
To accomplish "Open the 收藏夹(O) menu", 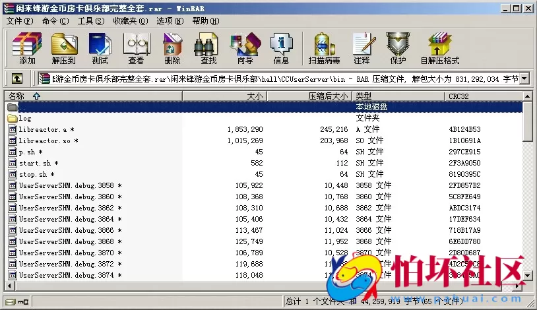I will (131, 21).
